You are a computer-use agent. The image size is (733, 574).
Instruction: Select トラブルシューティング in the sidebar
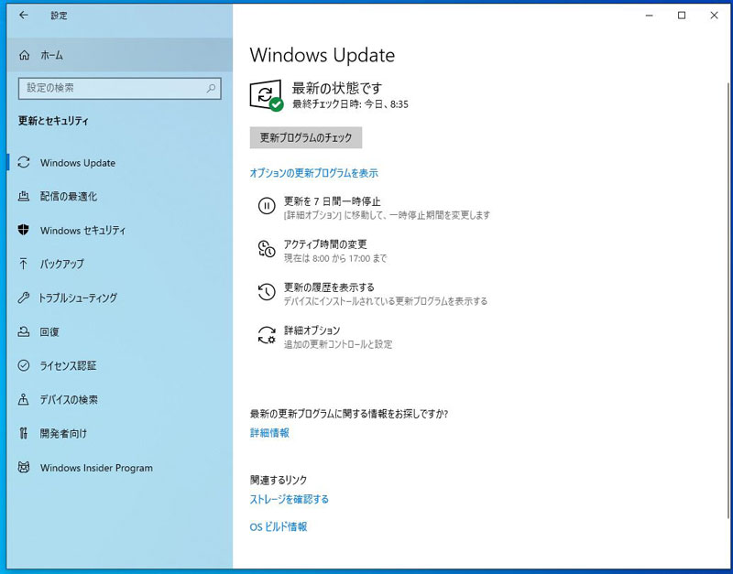click(x=120, y=298)
